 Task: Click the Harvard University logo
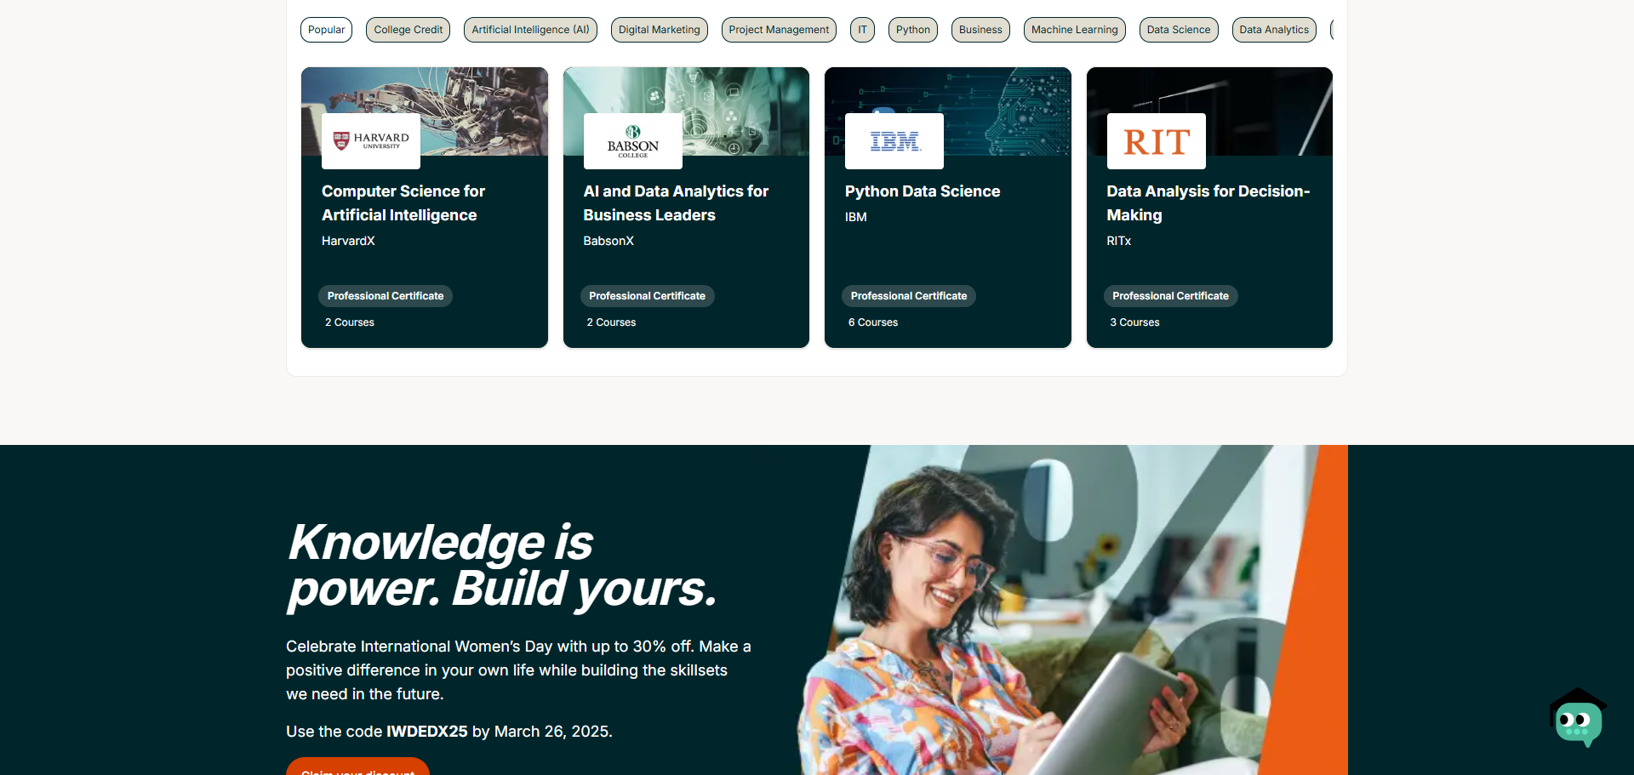[371, 141]
